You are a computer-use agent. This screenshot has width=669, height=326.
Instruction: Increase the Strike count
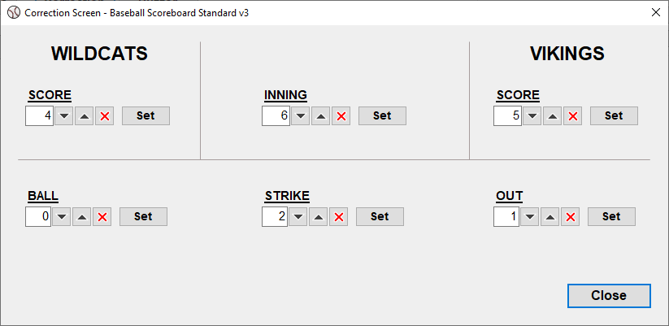click(x=319, y=217)
